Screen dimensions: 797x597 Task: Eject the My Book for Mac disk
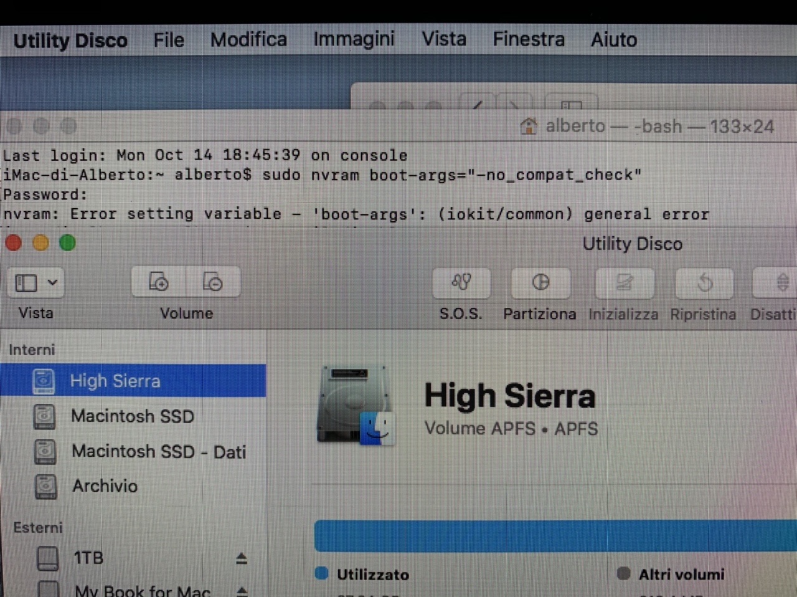coord(242,591)
